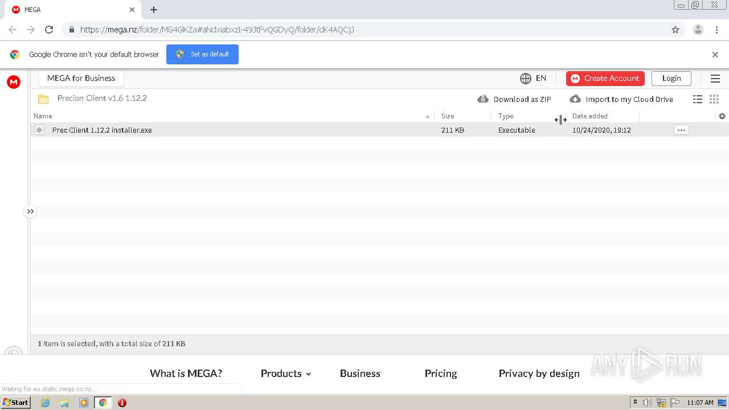Click Chrome taskbar button
Viewport: 729px width, 410px height.
pos(103,403)
